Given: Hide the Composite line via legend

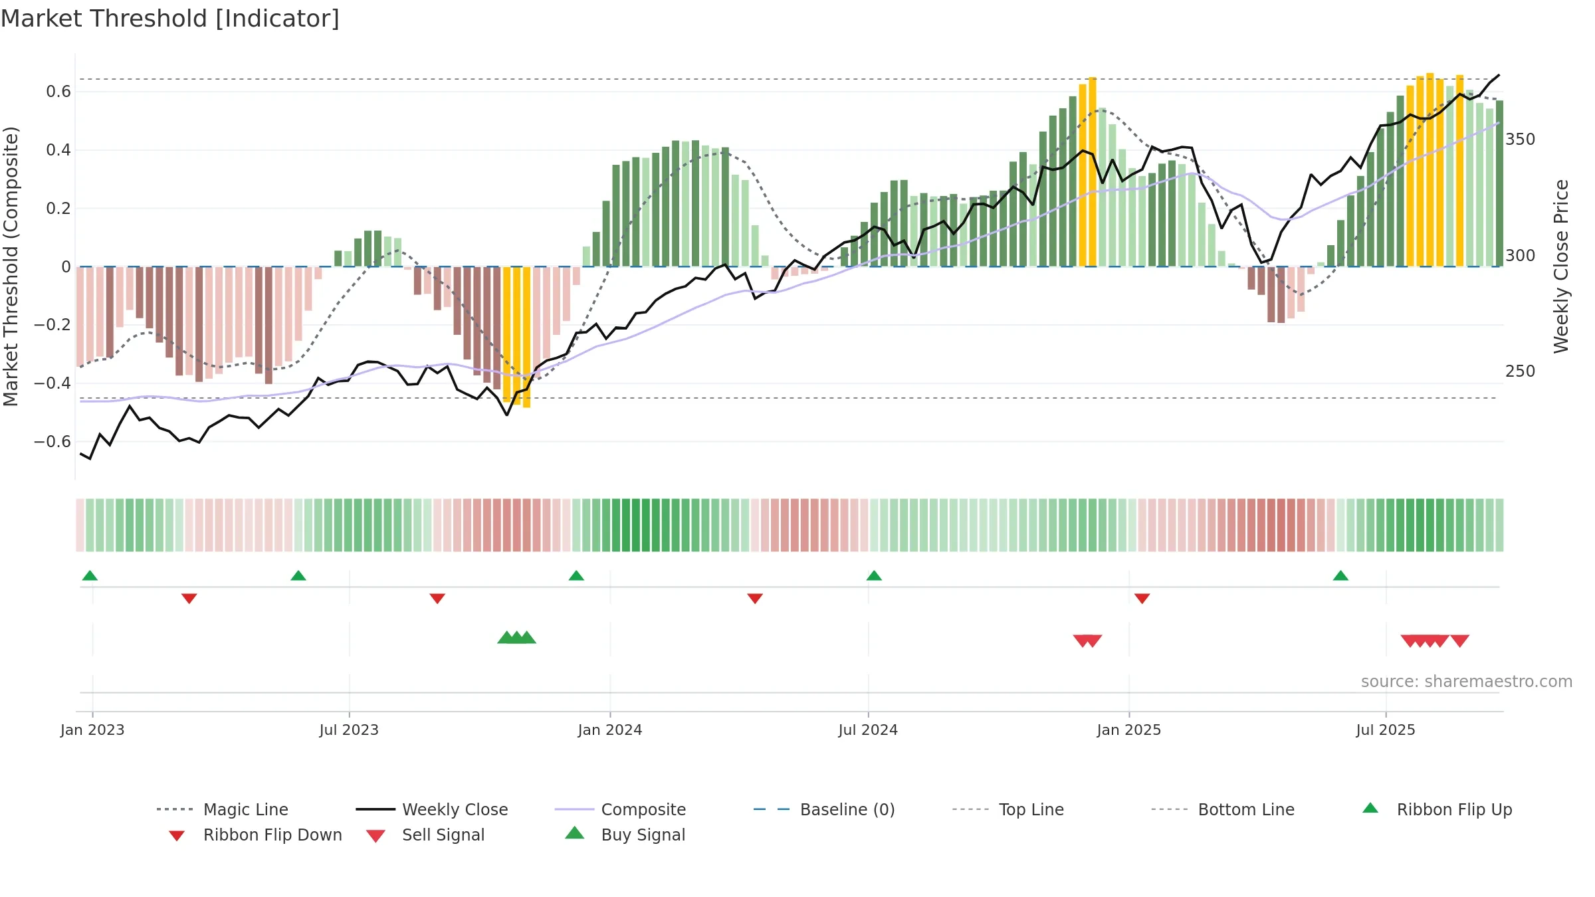Looking at the screenshot, I should pos(621,809).
